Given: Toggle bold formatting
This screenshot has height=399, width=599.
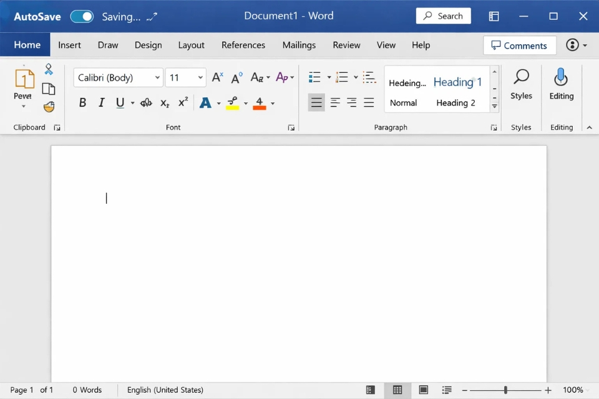Looking at the screenshot, I should [82, 102].
